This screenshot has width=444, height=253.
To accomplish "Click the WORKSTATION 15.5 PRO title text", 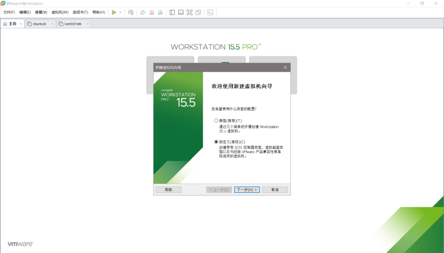I will (x=216, y=47).
